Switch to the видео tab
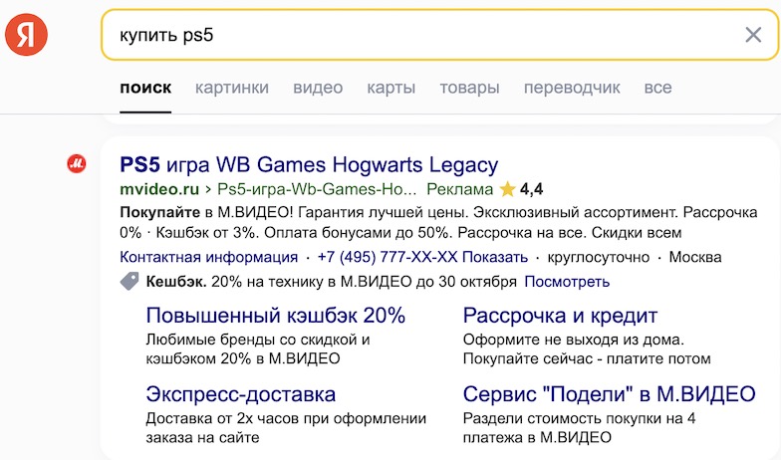Viewport: 781px width, 460px height. click(x=318, y=88)
